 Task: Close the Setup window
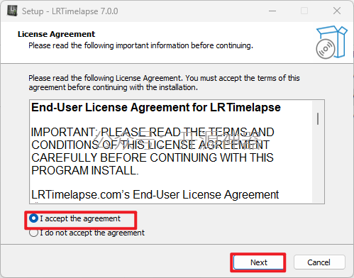click(x=337, y=11)
